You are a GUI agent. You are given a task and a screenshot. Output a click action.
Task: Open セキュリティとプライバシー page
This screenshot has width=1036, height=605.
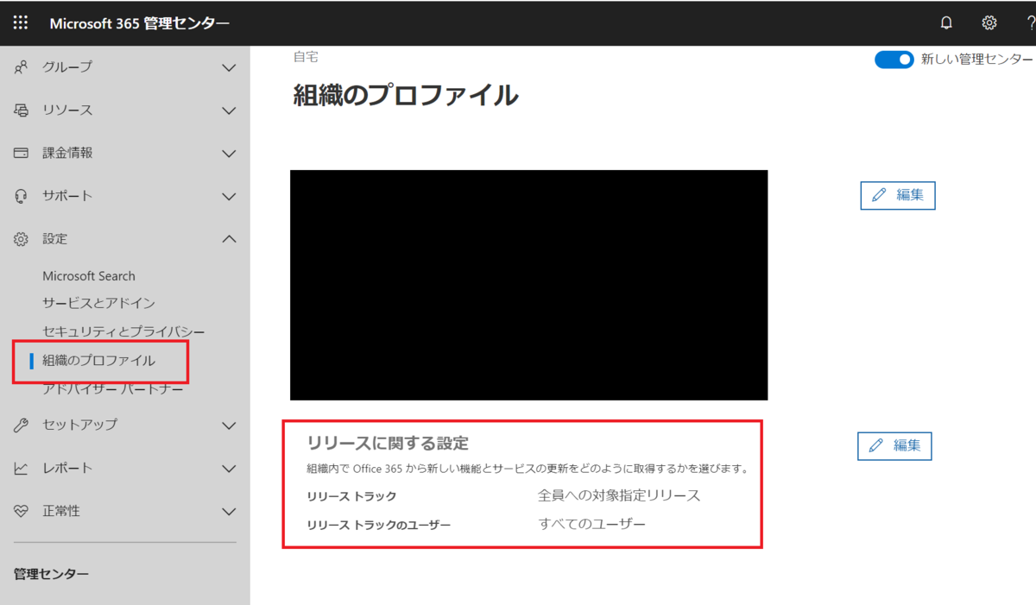point(123,331)
